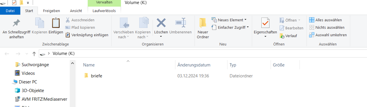Open the Datei tab
The height and width of the screenshot is (107, 367).
click(x=10, y=11)
